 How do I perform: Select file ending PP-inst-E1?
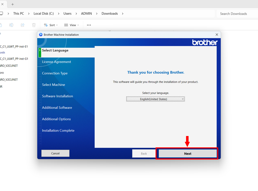pyautogui.click(x=14, y=47)
